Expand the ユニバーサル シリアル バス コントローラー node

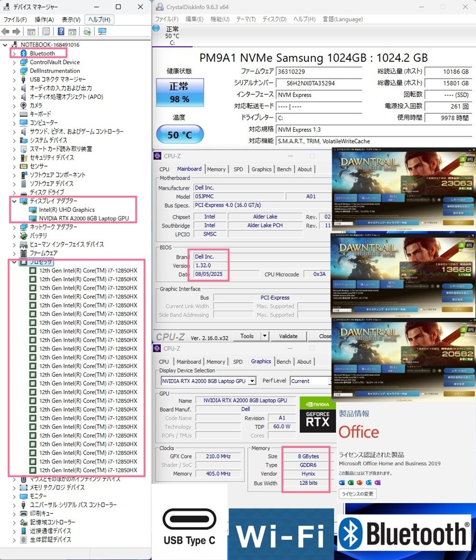click(14, 505)
